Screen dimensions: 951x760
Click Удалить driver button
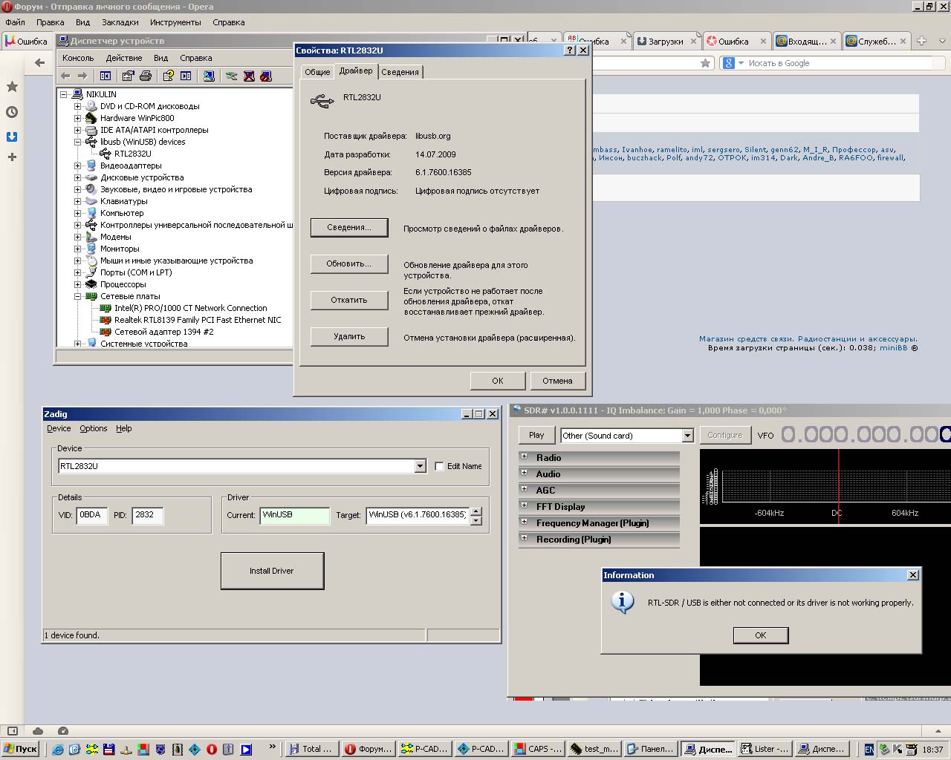349,336
